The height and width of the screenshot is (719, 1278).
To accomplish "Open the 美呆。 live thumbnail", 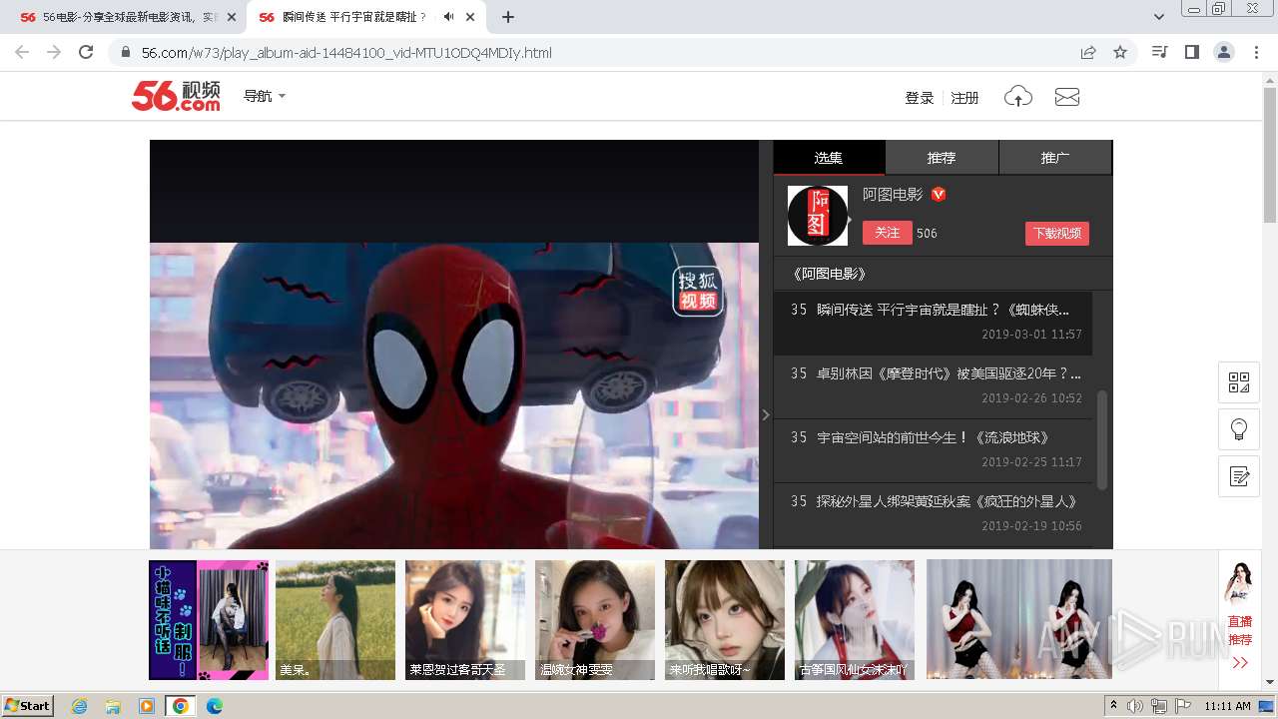I will click(335, 620).
